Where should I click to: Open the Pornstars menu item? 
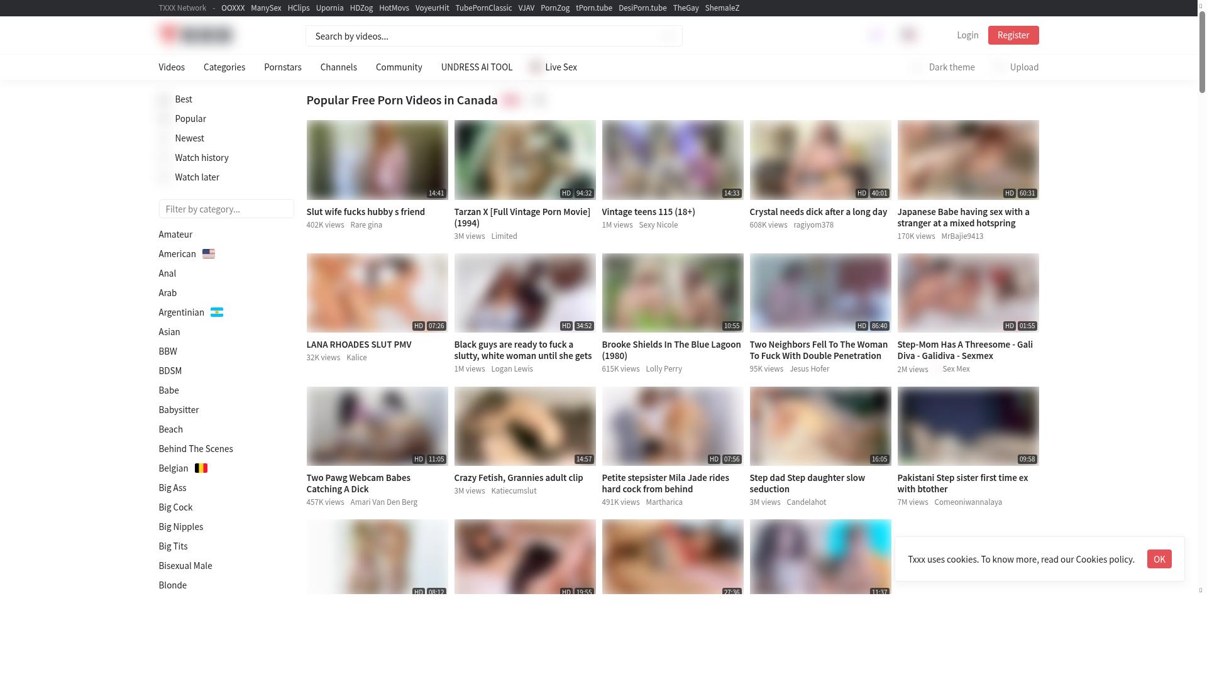tap(282, 67)
